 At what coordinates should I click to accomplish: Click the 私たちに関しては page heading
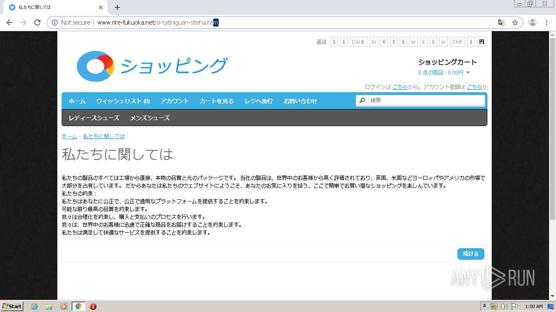point(117,154)
